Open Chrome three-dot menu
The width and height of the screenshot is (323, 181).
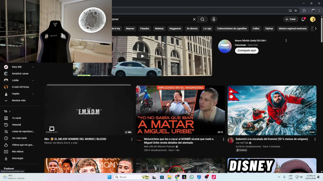click(319, 11)
